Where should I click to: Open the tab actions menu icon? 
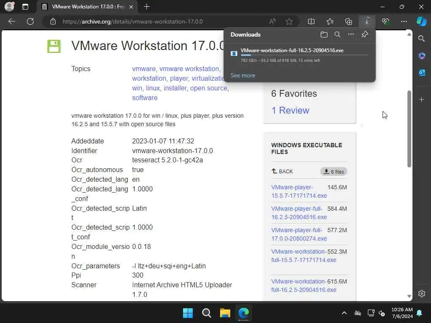(x=25, y=7)
